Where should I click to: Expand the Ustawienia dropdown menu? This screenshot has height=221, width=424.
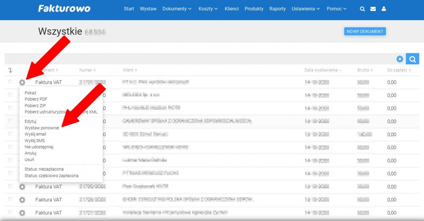[306, 9]
